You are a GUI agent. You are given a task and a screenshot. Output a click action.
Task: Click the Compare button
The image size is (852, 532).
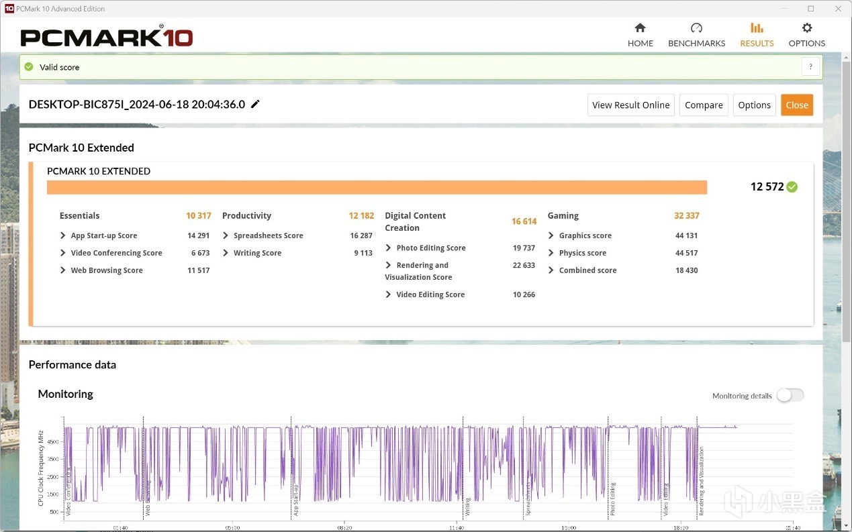pyautogui.click(x=704, y=105)
